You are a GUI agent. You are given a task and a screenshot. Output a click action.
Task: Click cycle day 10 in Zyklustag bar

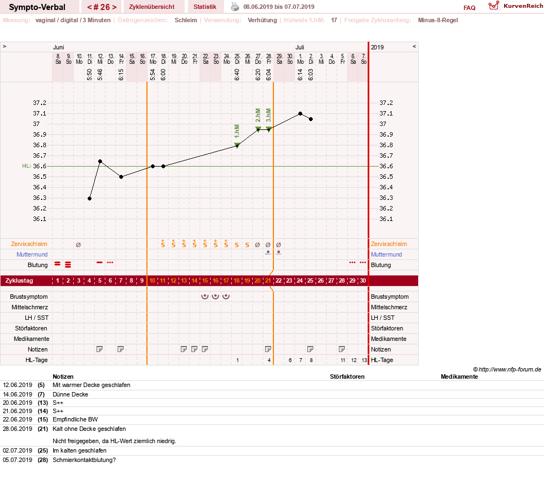pos(152,280)
